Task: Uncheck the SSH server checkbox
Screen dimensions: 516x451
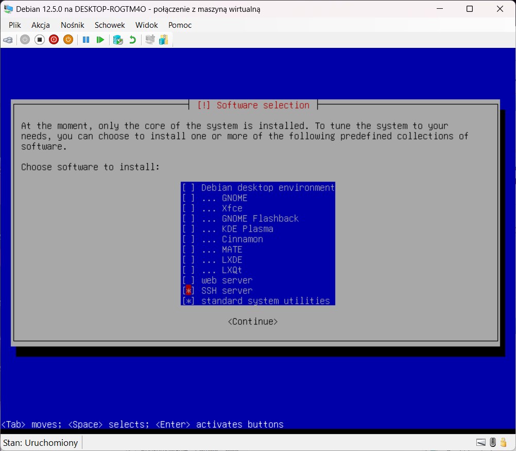Action: (x=188, y=291)
